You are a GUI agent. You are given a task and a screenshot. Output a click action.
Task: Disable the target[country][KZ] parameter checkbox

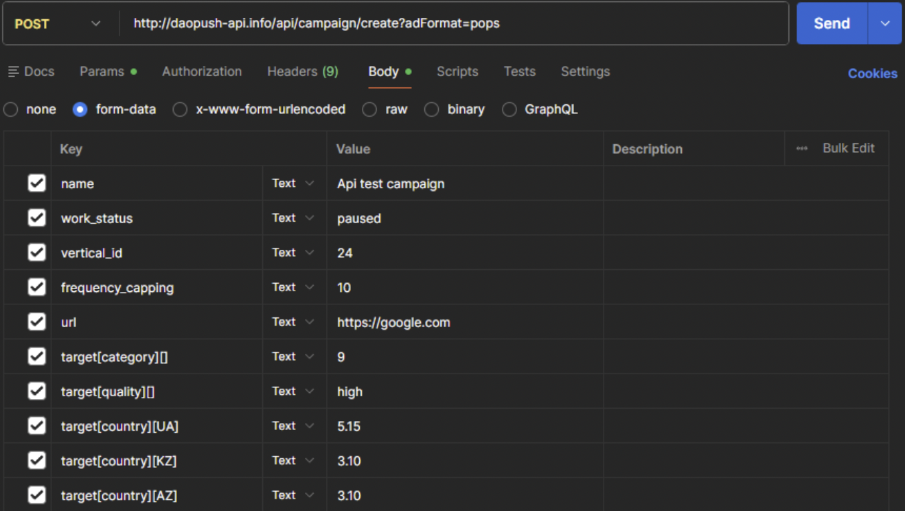pyautogui.click(x=36, y=460)
